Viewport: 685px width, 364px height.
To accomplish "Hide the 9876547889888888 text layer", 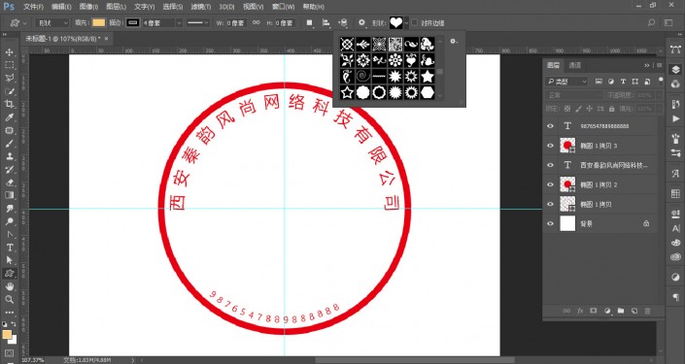I will (x=551, y=125).
